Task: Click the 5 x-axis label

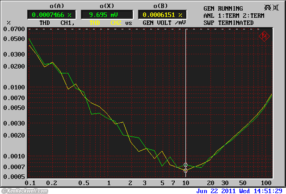Action: 162,183
